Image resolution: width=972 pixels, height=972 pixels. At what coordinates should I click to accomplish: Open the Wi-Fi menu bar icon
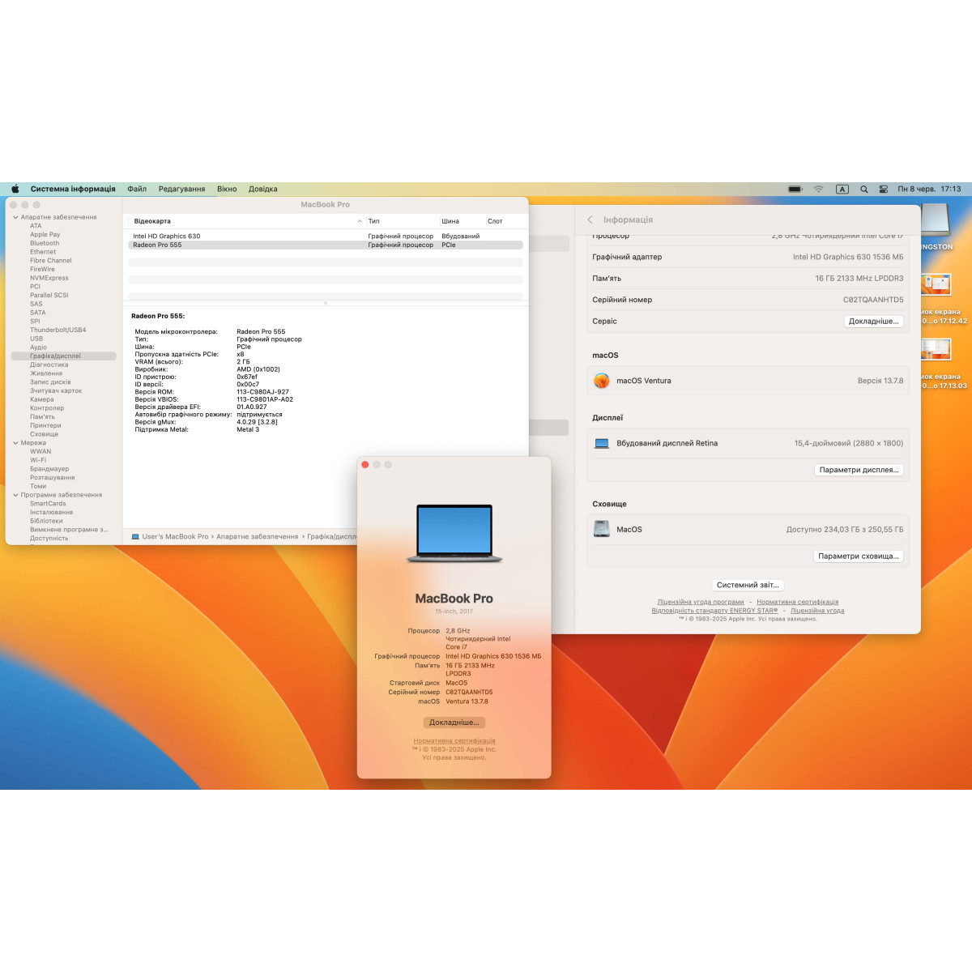click(x=819, y=189)
